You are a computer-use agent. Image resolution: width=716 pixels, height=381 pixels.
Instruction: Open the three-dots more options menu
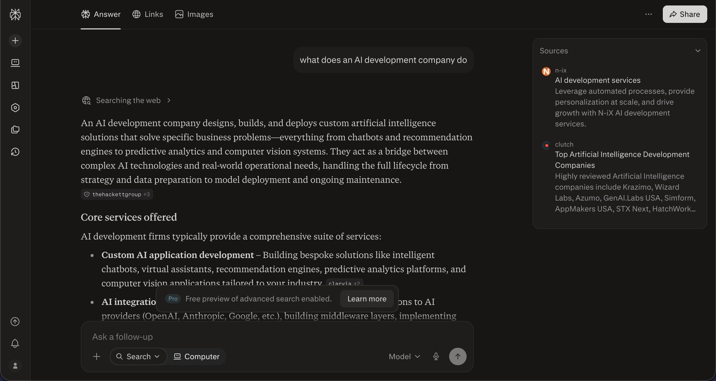tap(648, 14)
